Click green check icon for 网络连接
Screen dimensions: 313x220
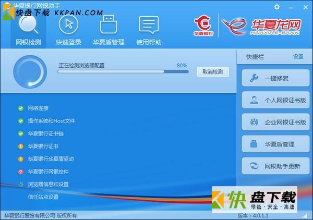point(21,108)
